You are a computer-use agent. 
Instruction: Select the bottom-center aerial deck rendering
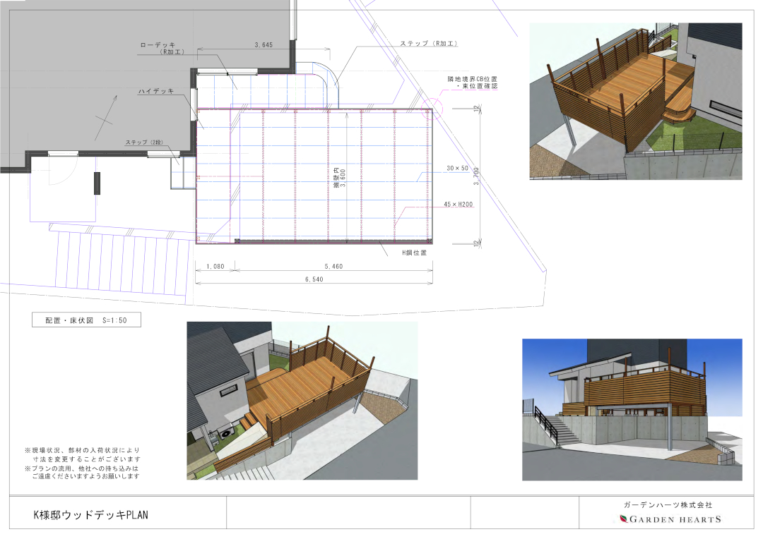(x=302, y=401)
